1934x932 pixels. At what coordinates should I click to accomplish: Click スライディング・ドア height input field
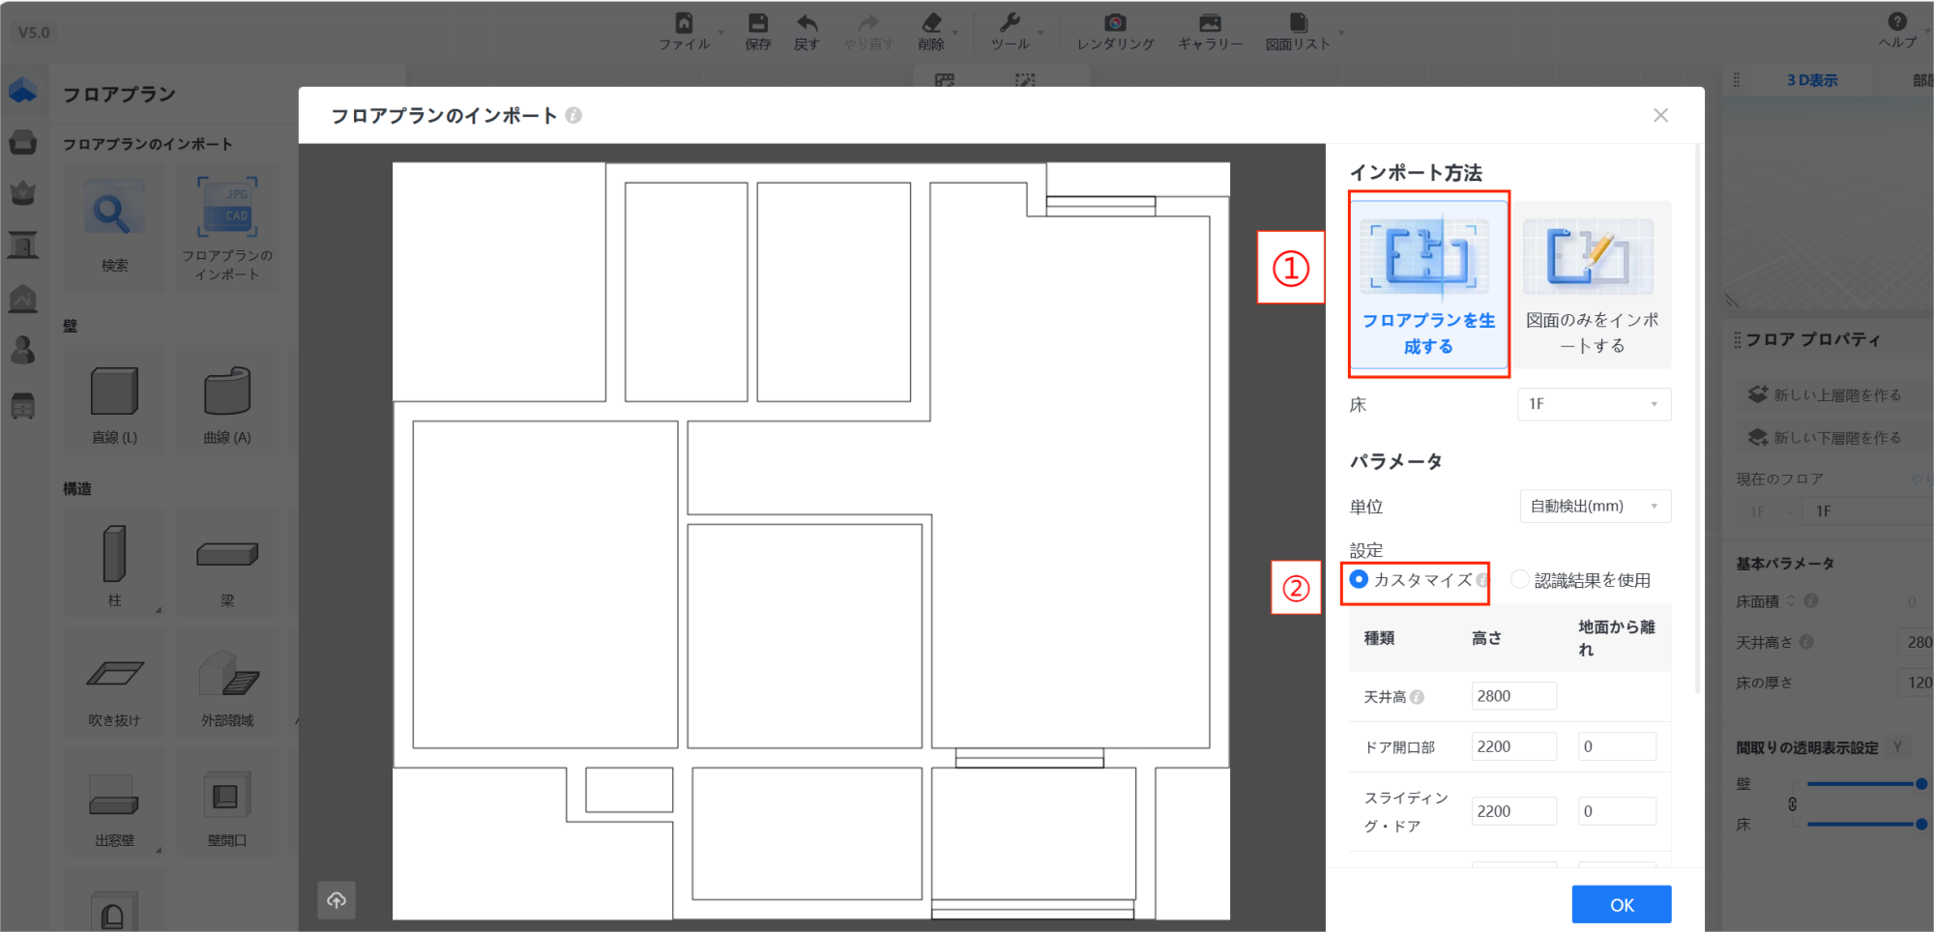click(1513, 811)
